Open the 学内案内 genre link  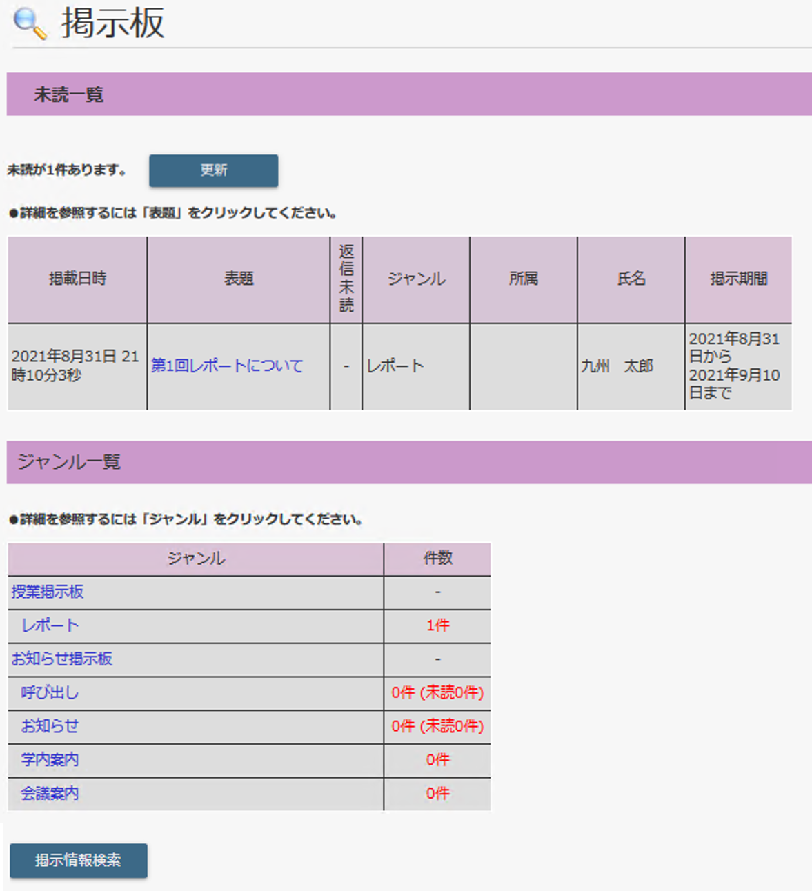click(x=50, y=760)
